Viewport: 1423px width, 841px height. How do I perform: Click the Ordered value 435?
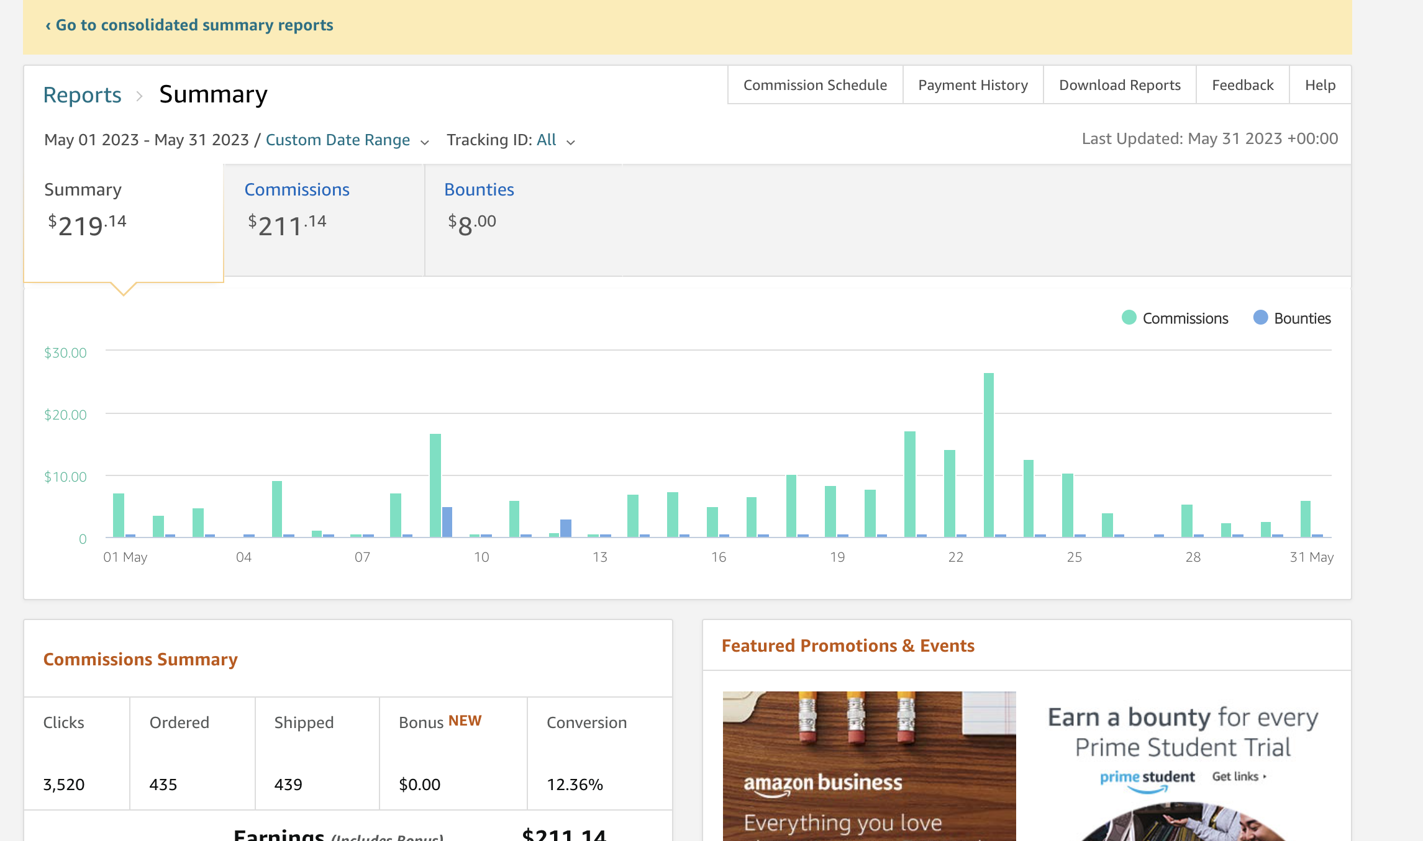tap(163, 785)
